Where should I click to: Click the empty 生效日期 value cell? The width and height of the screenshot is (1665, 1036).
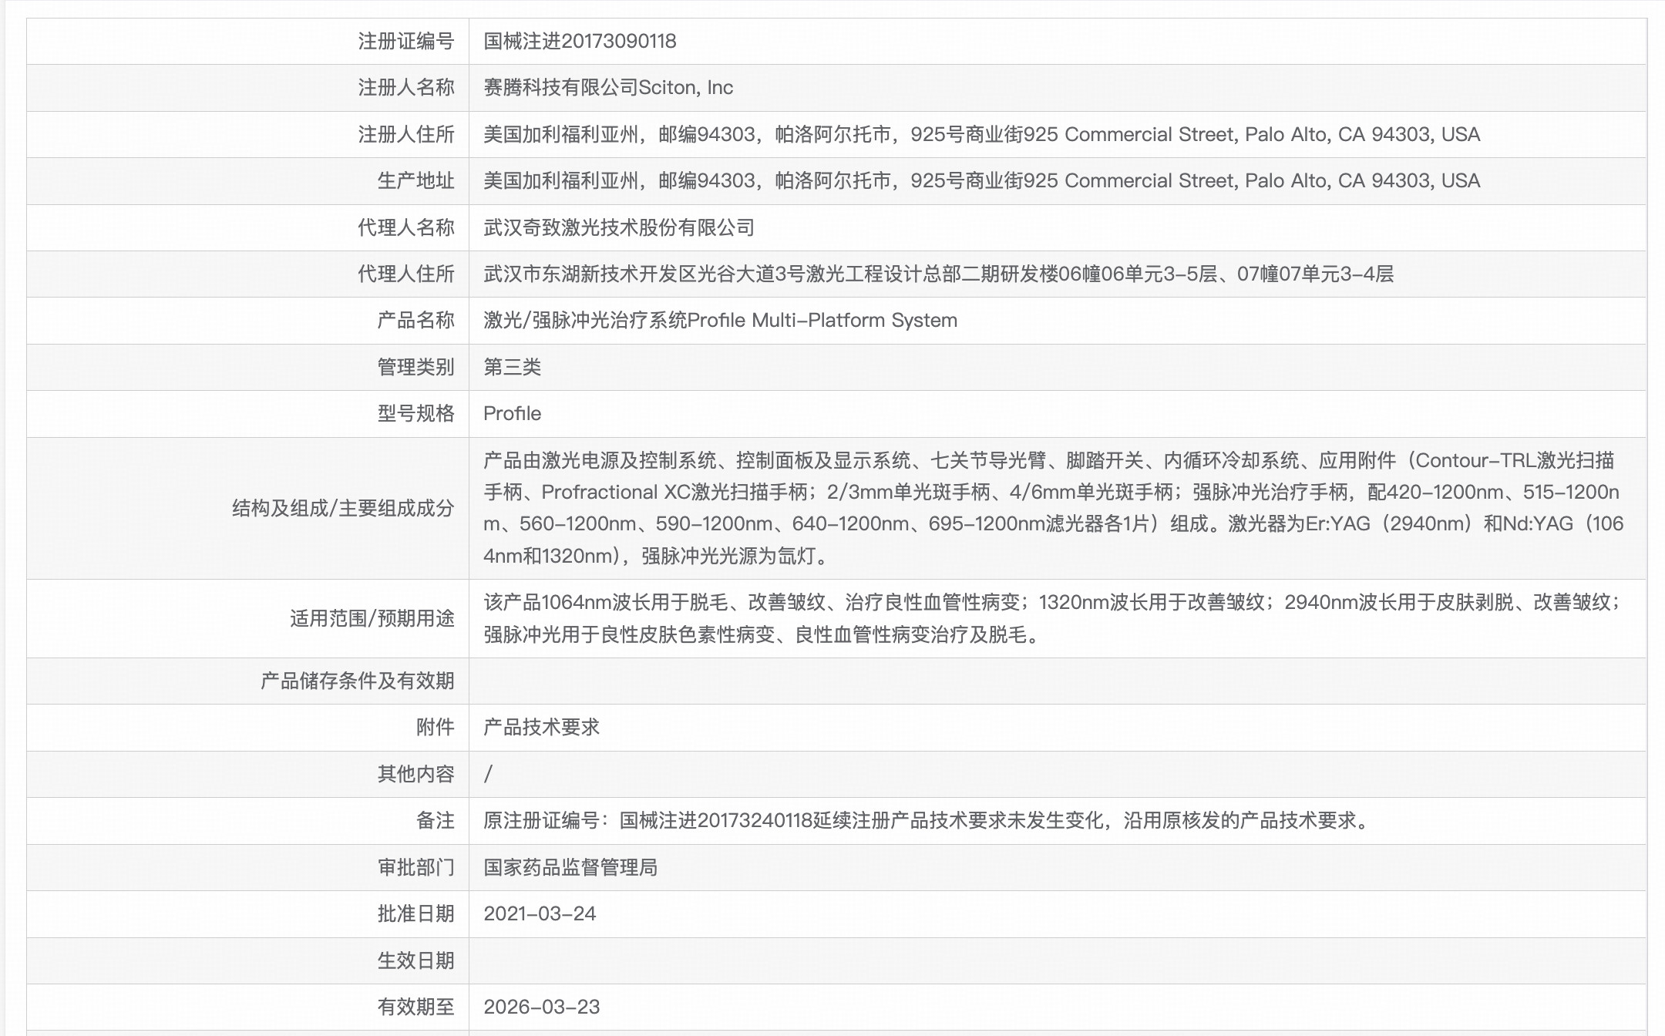click(x=1056, y=960)
